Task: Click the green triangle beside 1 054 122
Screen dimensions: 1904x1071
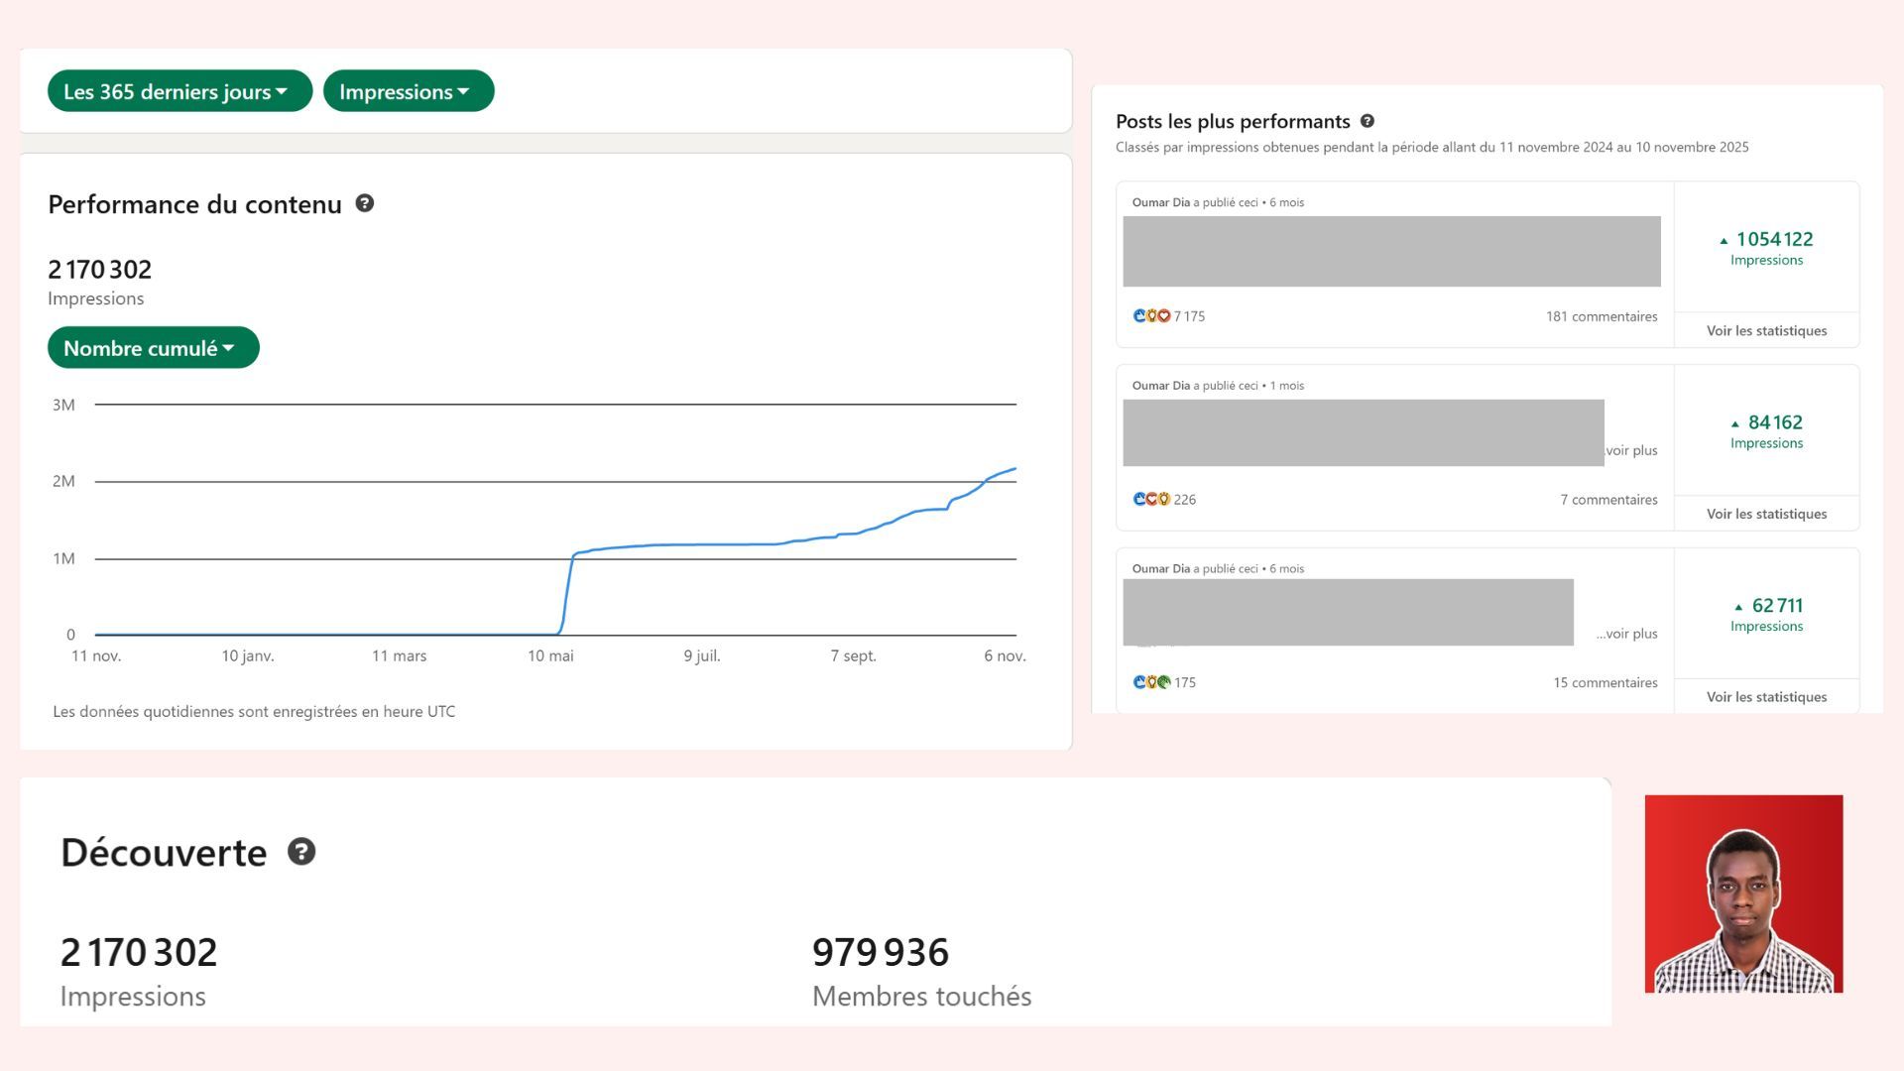Action: pos(1724,241)
